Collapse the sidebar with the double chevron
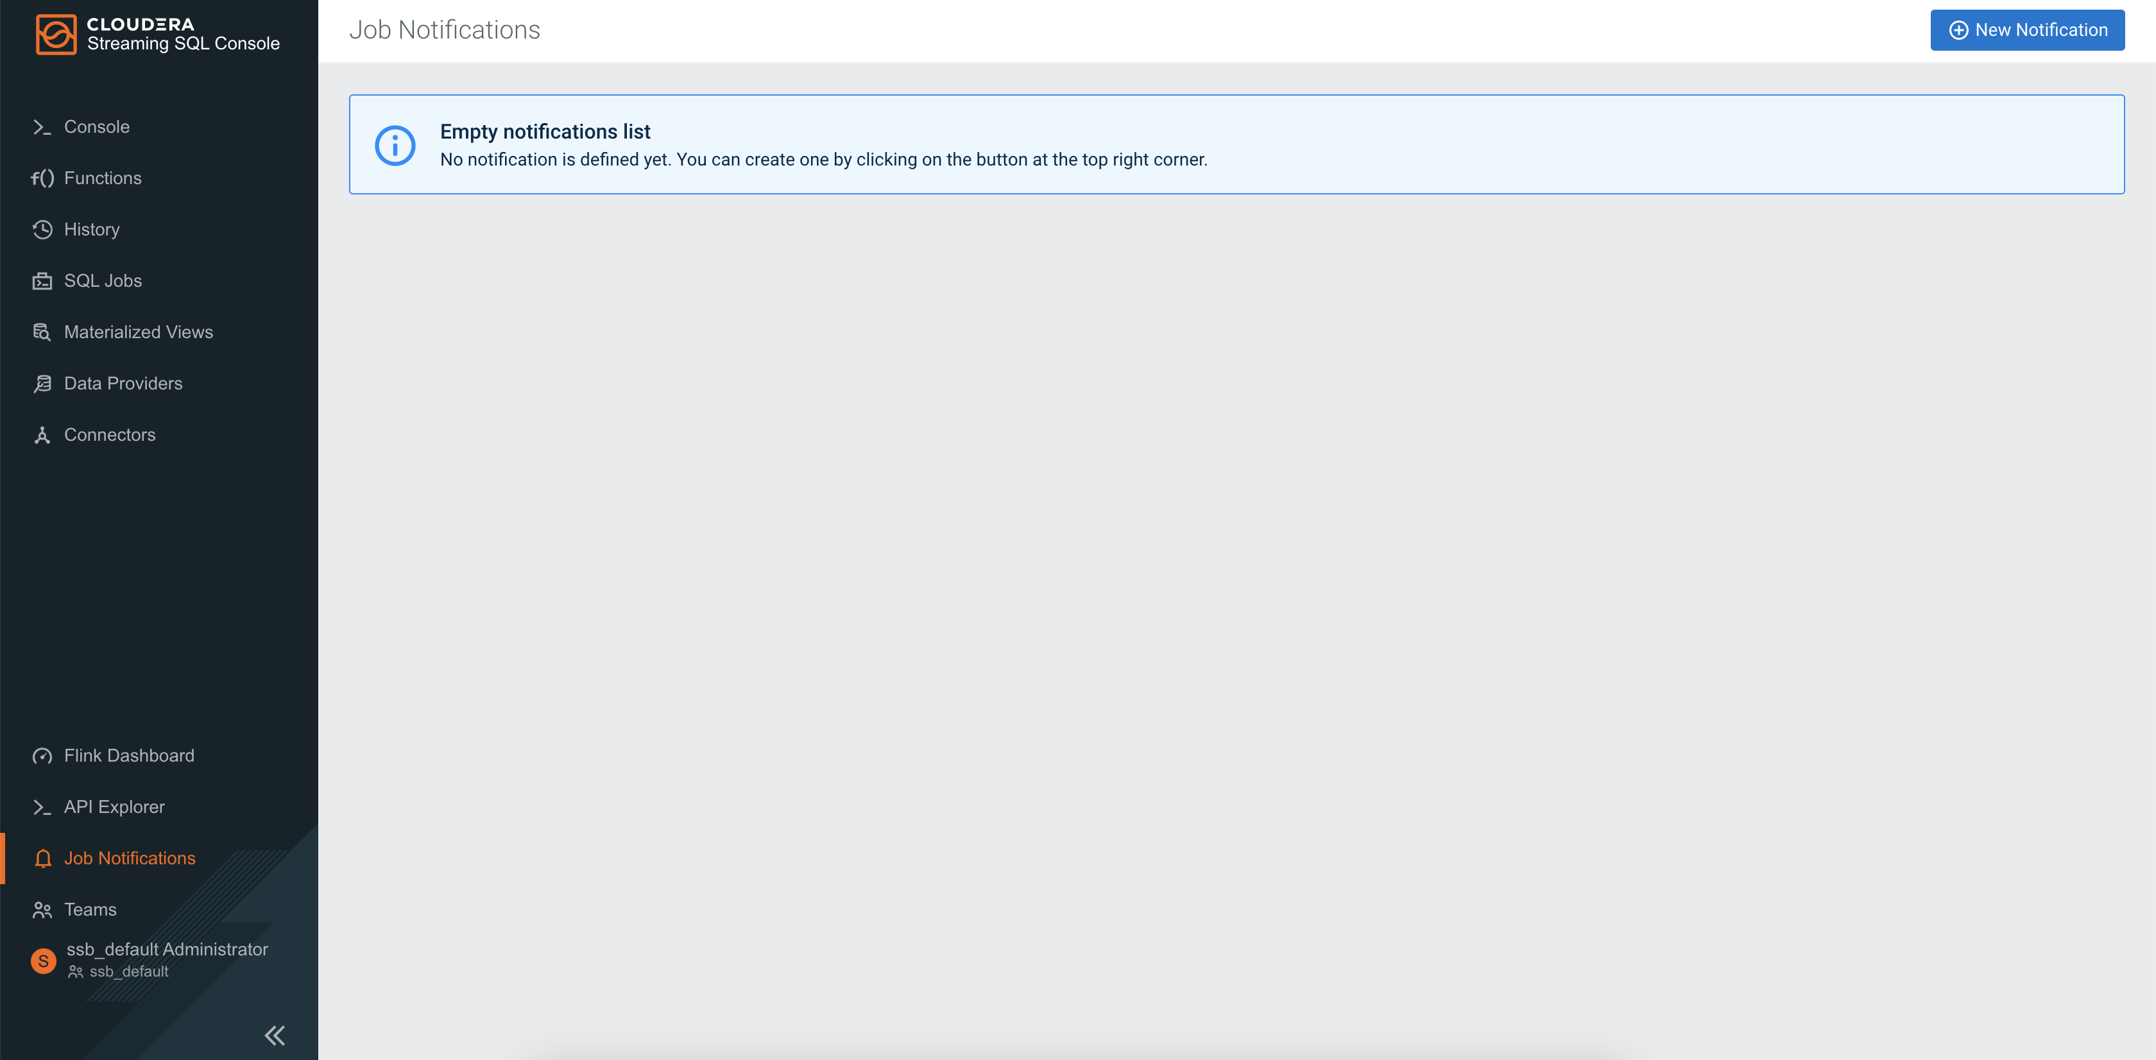The width and height of the screenshot is (2156, 1060). tap(275, 1036)
